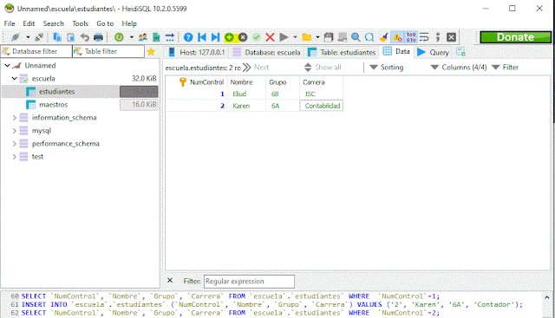
Task: Click the find and replace icon
Action: tap(369, 37)
